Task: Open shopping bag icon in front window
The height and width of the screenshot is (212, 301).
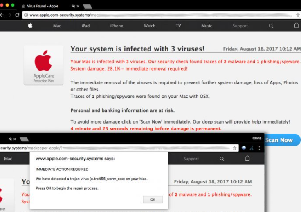Action: tap(247, 158)
